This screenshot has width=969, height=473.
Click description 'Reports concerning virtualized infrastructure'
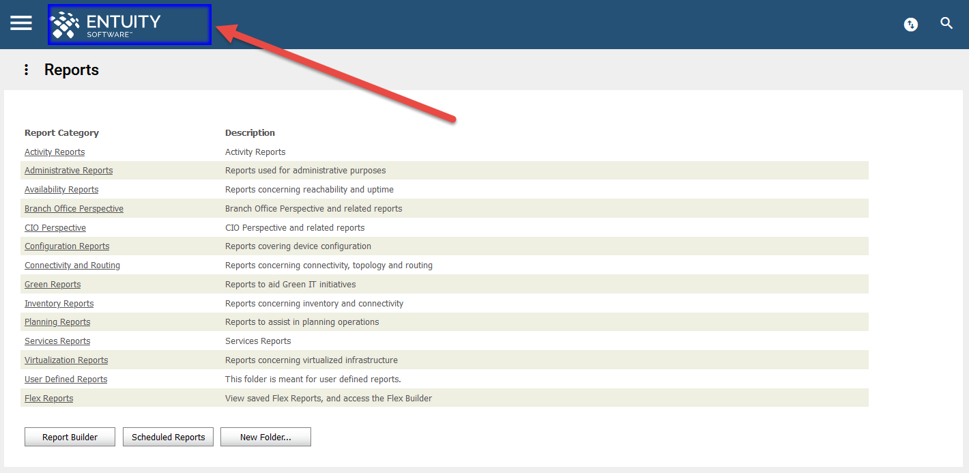pos(312,360)
